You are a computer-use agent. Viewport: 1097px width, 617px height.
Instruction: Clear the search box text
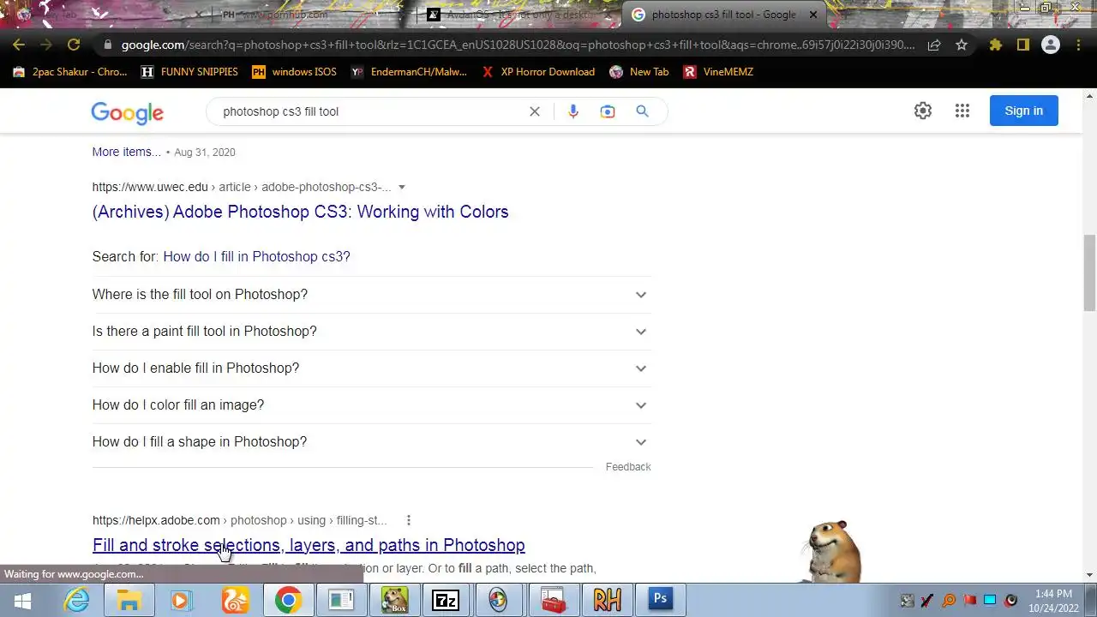click(535, 111)
